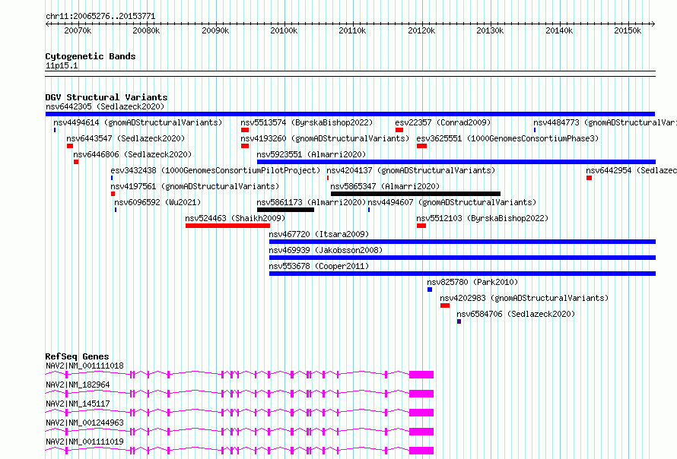Click nsv6443547 (Sedlazeck2020) label
Screen dimensions: 677x459
[x=126, y=138]
